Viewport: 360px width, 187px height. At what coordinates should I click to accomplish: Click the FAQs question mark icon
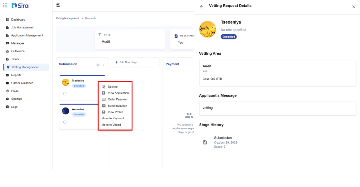7,91
